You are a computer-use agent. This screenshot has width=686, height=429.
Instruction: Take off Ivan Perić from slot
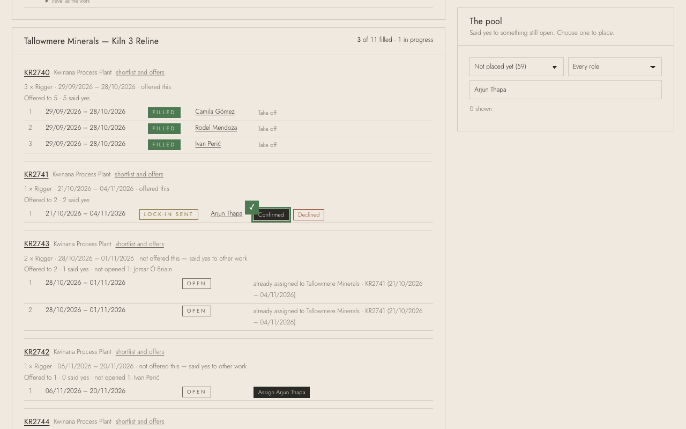click(x=267, y=145)
